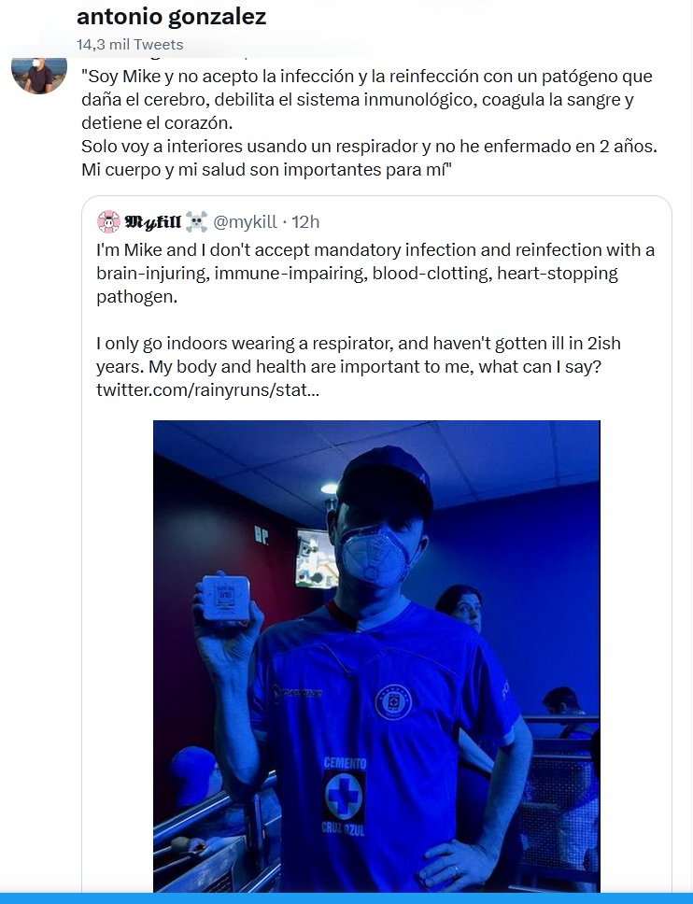
Task: Click the TV screen in photo background
Action: click(x=316, y=558)
